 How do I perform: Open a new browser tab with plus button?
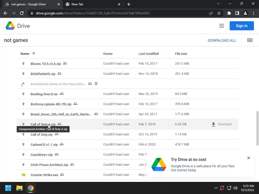click(129, 4)
